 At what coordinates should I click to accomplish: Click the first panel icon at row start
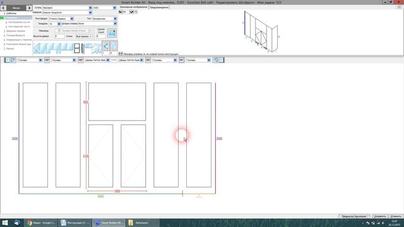[7, 60]
